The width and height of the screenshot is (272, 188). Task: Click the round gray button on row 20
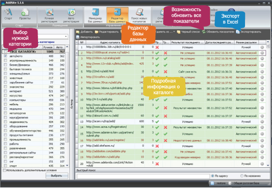[x=262, y=164]
